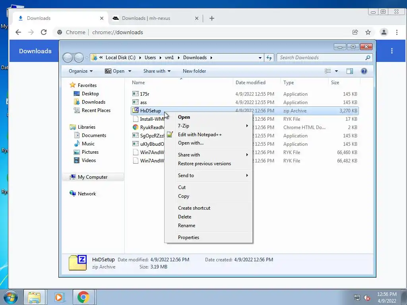Choose Rename in the context menu
The height and width of the screenshot is (305, 407).
coord(187,226)
